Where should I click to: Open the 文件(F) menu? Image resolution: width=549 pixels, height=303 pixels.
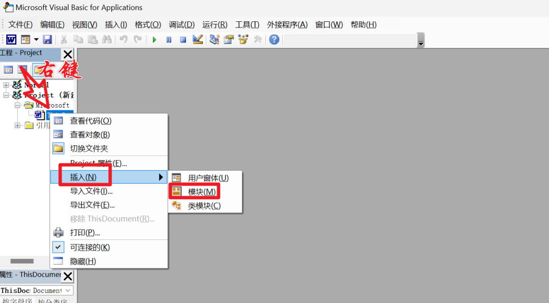(20, 25)
